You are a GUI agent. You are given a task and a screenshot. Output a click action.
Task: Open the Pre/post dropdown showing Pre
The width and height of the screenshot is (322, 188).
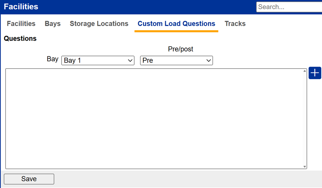tap(176, 60)
